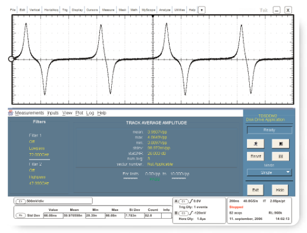Click the For limits label
Image resolution: width=307 pixels, height=233 pixels.
130,174
